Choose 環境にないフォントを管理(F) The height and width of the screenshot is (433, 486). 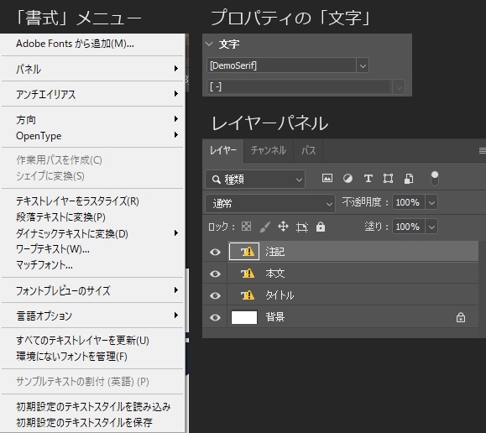coord(92,357)
